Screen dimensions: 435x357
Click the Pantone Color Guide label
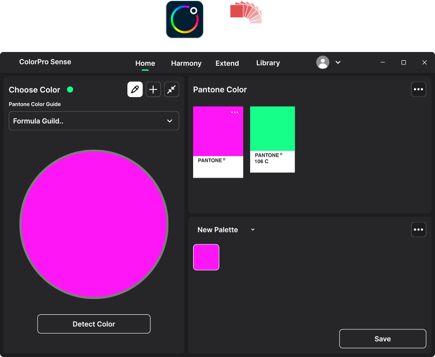34,104
